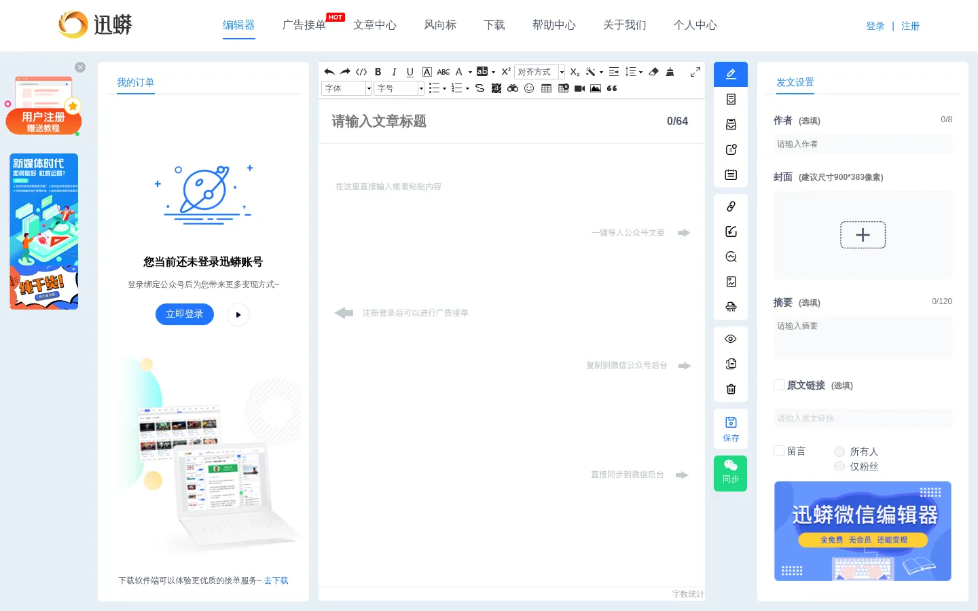Apply character border (boxed A)

click(427, 72)
